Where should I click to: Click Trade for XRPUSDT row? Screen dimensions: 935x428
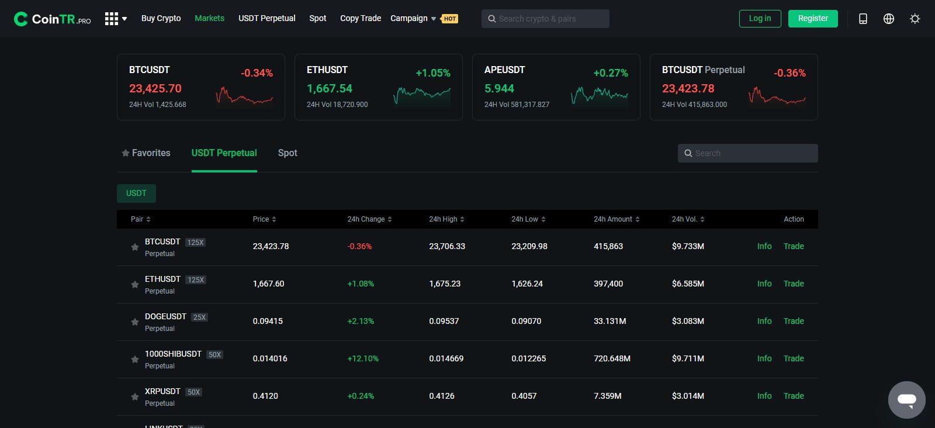[794, 396]
